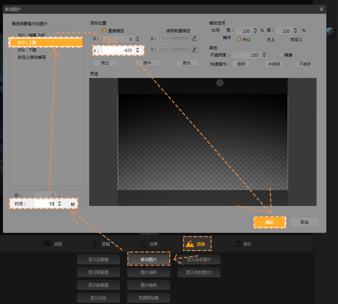
Task: Click the 消息 speech bubble icon
Action: (47, 244)
